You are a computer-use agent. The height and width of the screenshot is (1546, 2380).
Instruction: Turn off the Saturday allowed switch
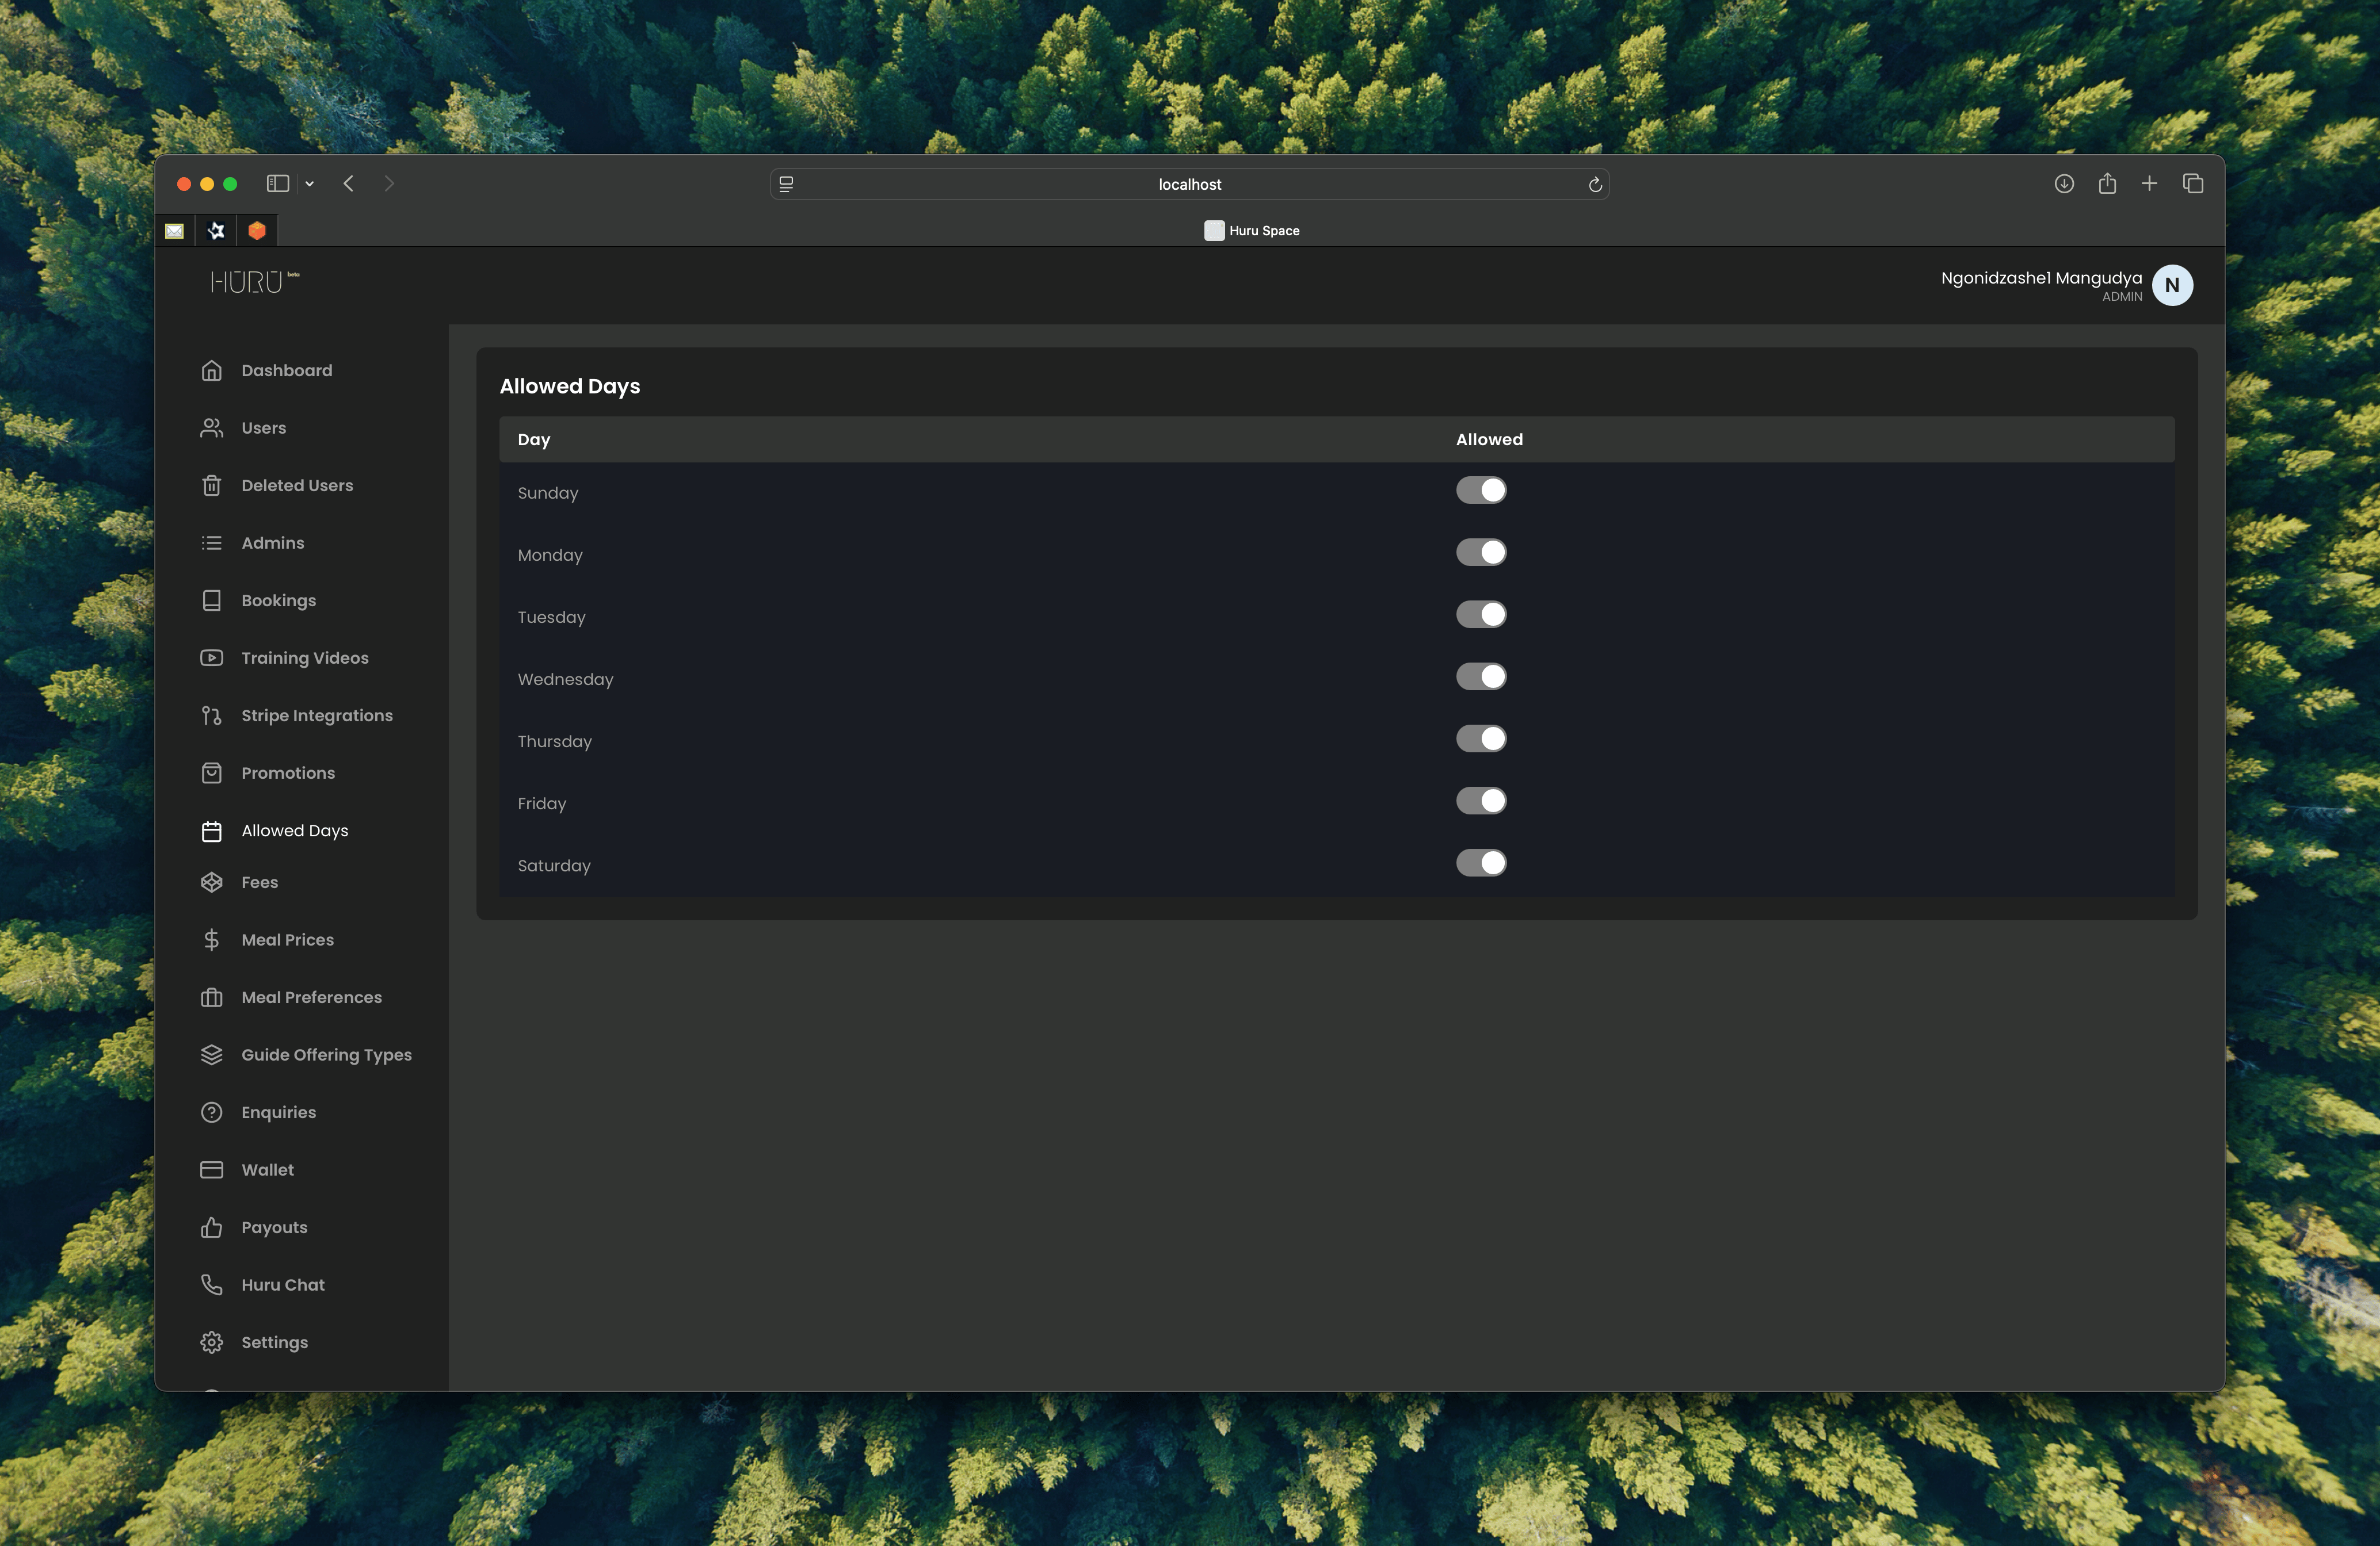[x=1481, y=863]
